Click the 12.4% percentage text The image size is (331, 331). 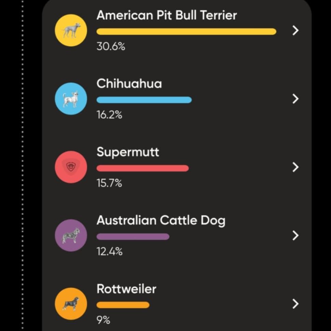(x=109, y=252)
